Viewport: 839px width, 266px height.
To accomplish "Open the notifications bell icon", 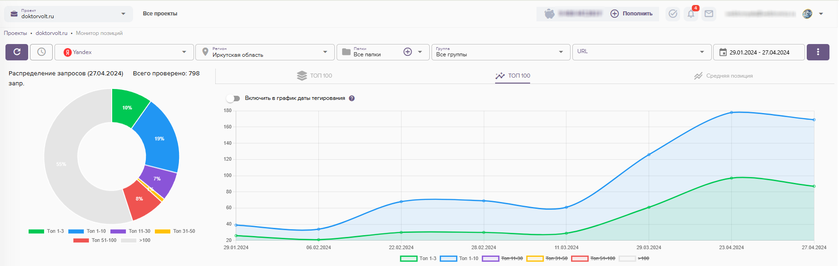I will (x=691, y=14).
